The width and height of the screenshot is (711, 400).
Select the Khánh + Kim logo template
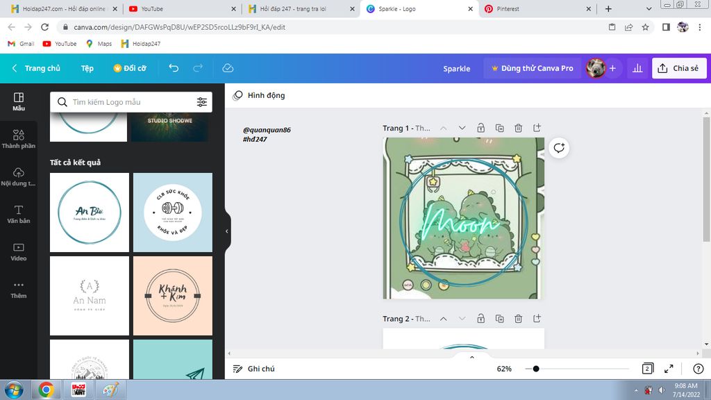pyautogui.click(x=173, y=296)
